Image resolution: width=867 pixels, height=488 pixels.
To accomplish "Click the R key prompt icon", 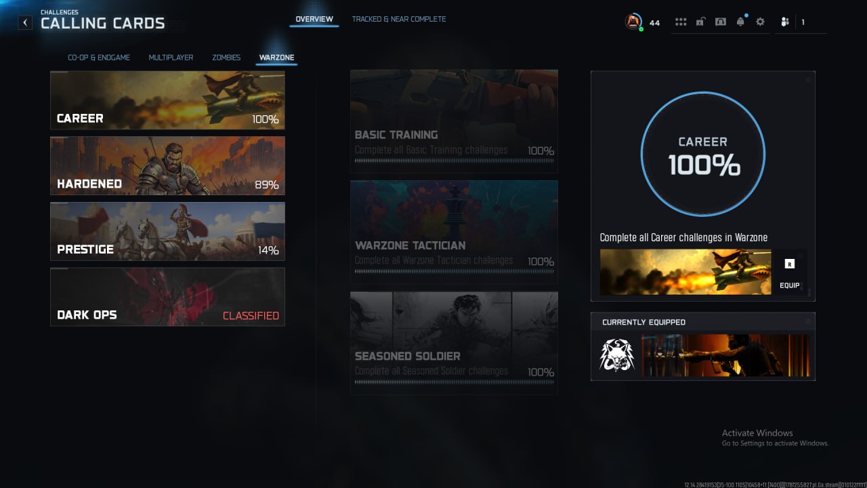I will [789, 264].
